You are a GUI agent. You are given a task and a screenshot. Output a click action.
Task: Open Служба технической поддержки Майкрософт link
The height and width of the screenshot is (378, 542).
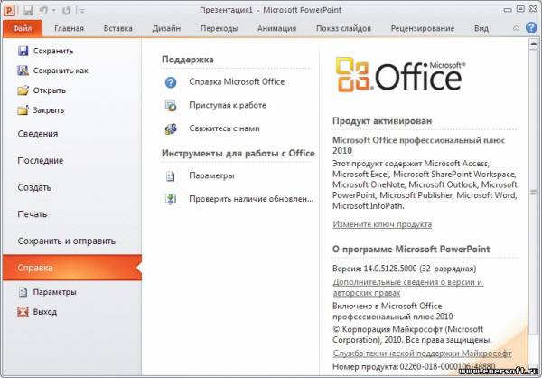click(x=422, y=354)
